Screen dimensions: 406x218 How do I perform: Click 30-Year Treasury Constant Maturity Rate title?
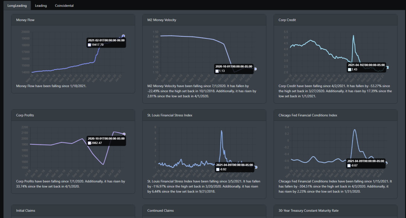coord(308,211)
